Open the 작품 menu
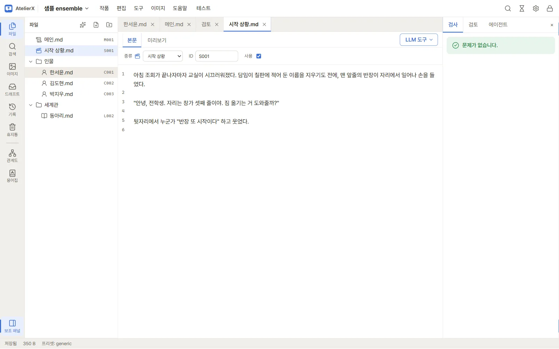This screenshot has height=349, width=559. pos(104,8)
